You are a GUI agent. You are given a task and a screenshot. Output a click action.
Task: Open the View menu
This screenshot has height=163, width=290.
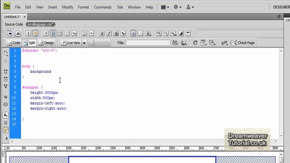[x=39, y=7]
